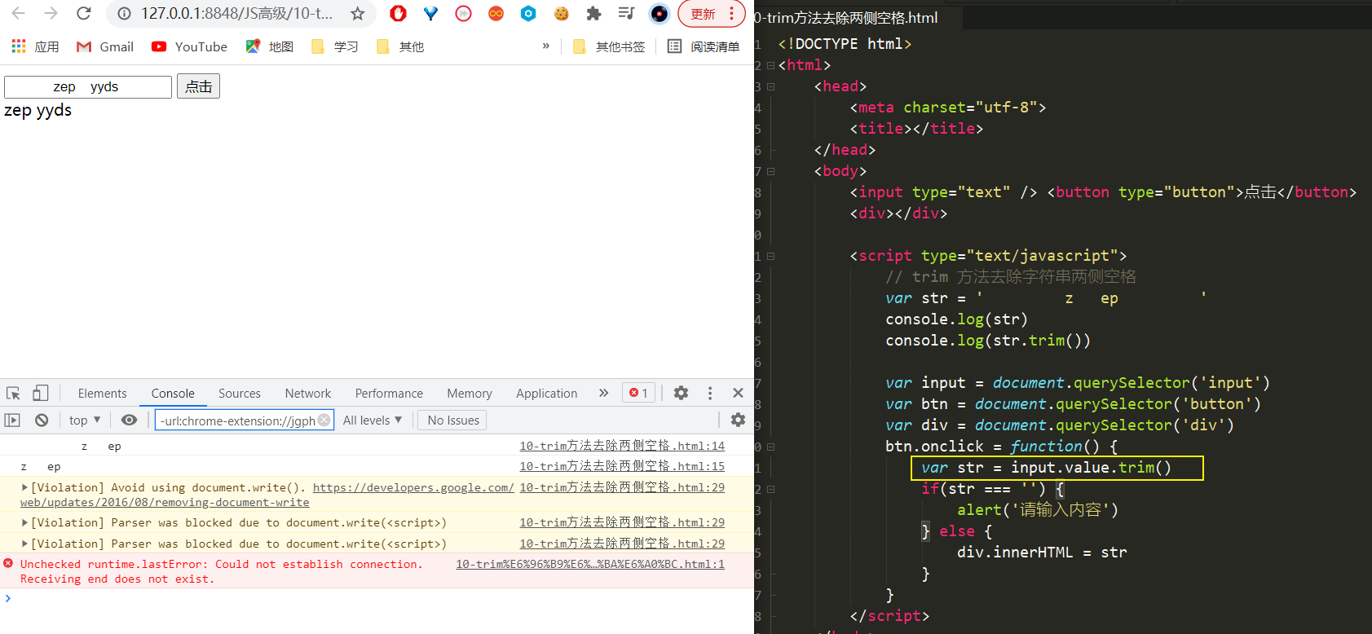Screen dimensions: 1372x634
Task: Open the red adblock extension icon
Action: (x=398, y=13)
